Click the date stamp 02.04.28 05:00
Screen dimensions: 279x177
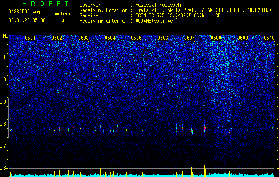(x=27, y=20)
